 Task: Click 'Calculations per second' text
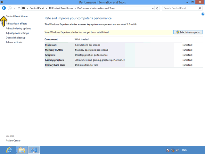pyautogui.click(x=87, y=45)
